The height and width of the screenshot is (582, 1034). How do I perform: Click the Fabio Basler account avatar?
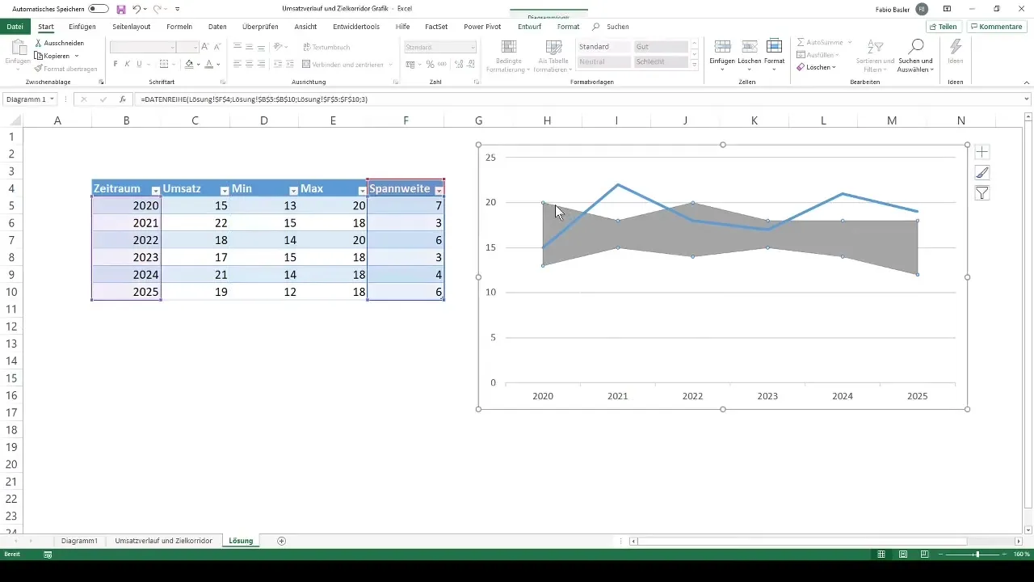922,8
